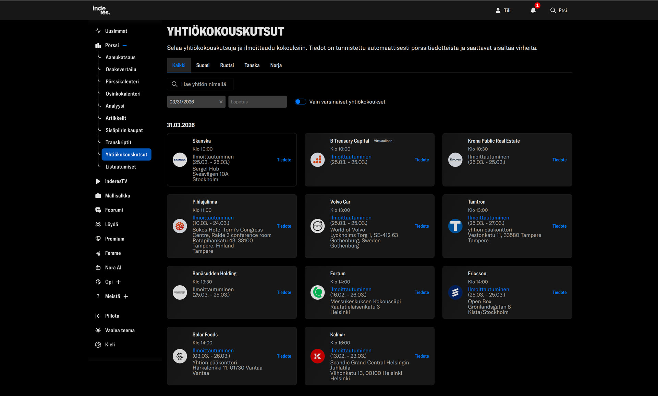The height and width of the screenshot is (396, 658).
Task: Open Foorumi from sidebar
Action: click(114, 210)
